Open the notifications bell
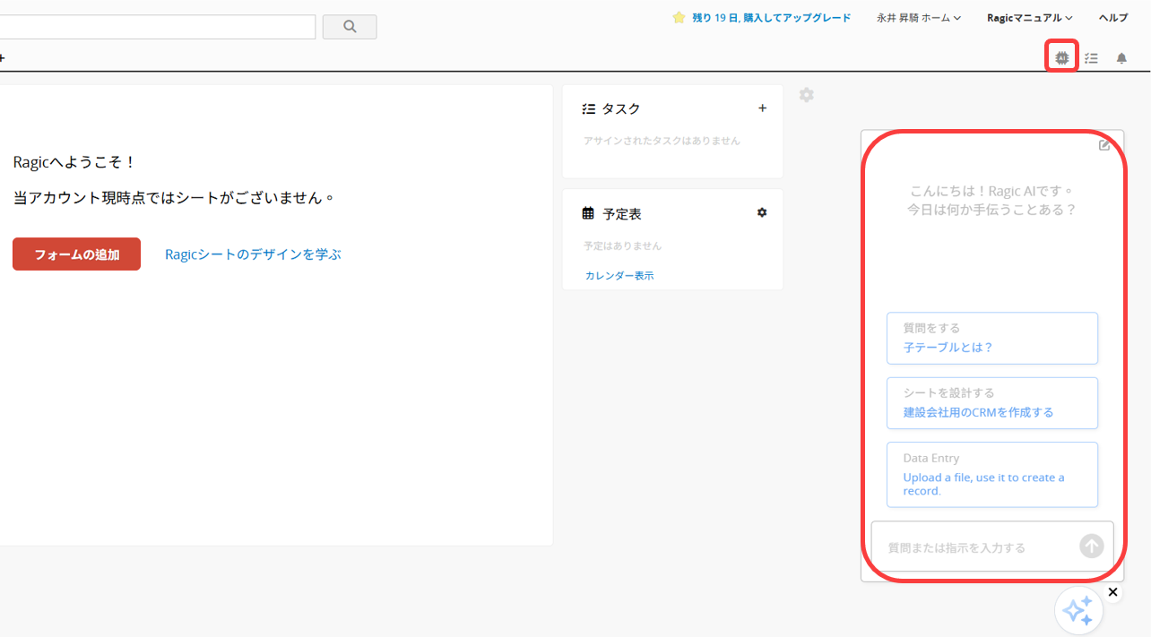This screenshot has height=637, width=1151. (1121, 58)
